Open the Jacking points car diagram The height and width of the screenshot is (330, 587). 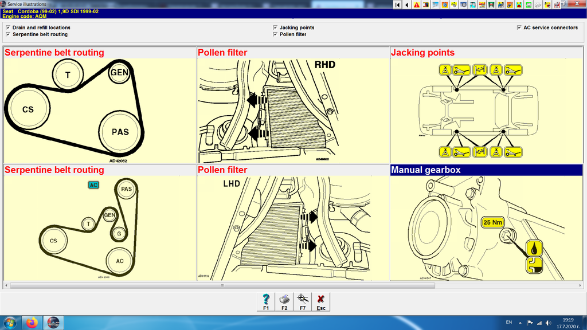[x=486, y=111]
